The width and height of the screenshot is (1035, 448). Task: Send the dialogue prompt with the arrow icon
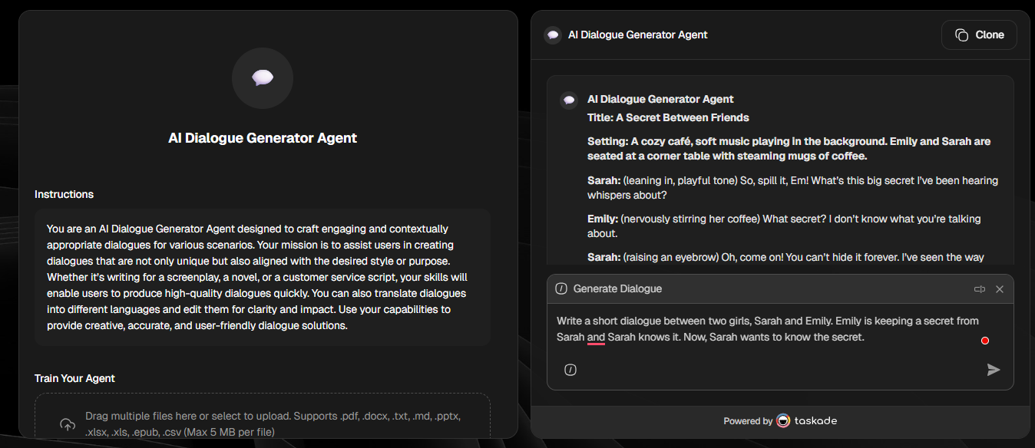coord(994,370)
